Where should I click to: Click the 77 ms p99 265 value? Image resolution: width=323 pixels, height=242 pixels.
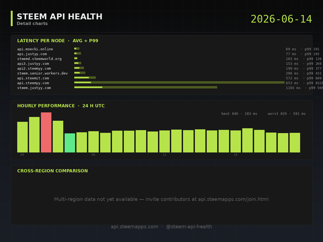click(x=303, y=54)
